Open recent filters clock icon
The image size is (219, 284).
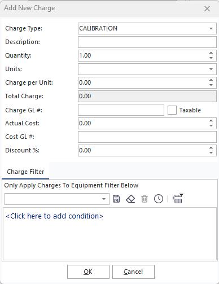click(159, 199)
